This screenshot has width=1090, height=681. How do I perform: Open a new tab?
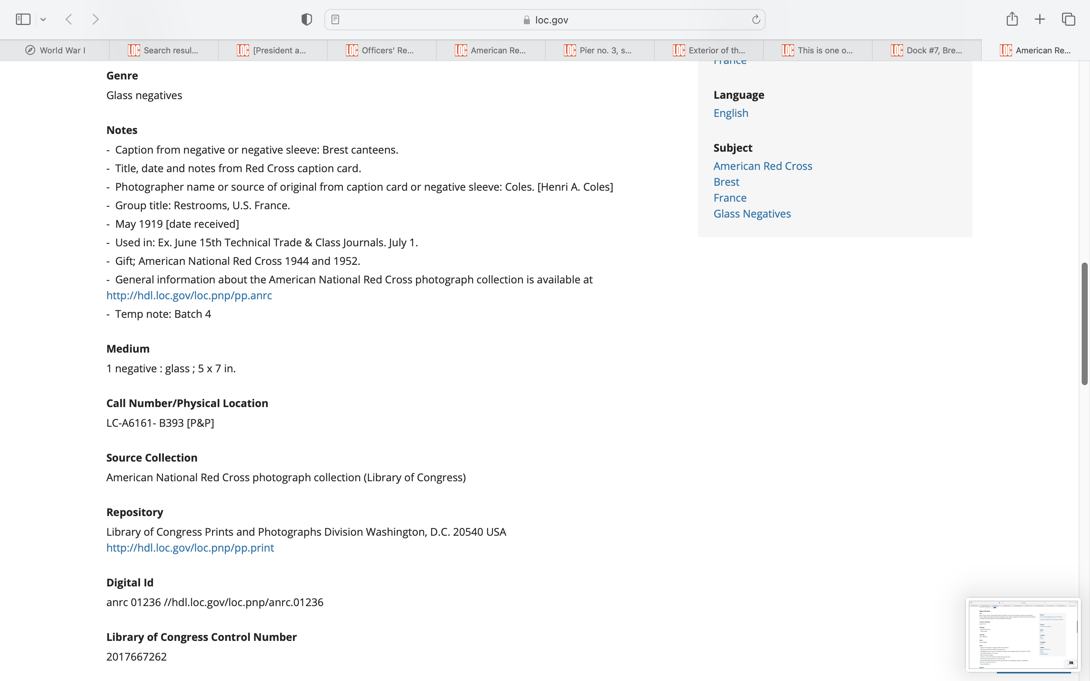click(1040, 19)
